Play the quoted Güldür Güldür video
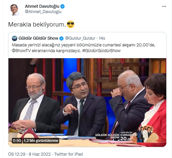 [87, 103]
